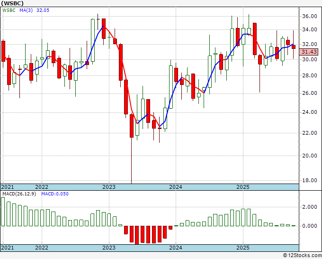Click 2022 on the price chart timeline

click(42, 187)
